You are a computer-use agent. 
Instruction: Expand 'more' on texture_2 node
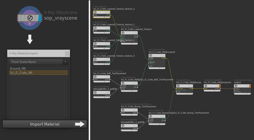point(94,31)
